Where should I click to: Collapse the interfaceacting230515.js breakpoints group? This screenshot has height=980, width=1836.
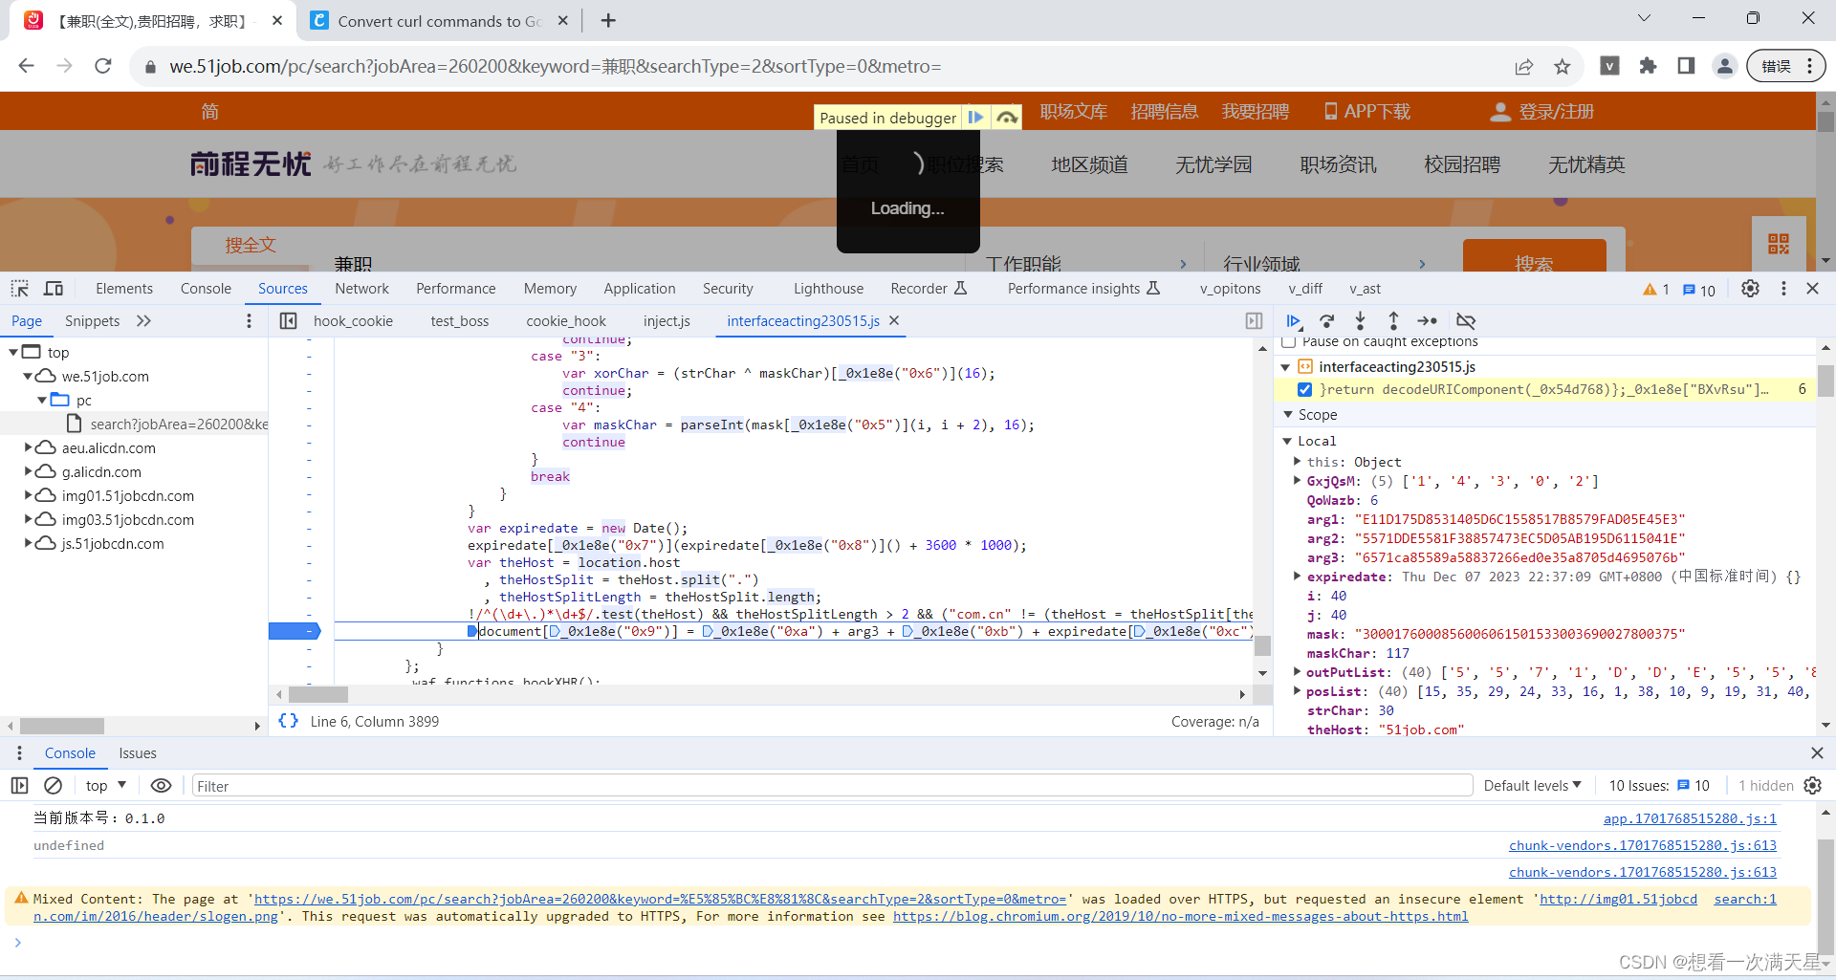pos(1286,367)
